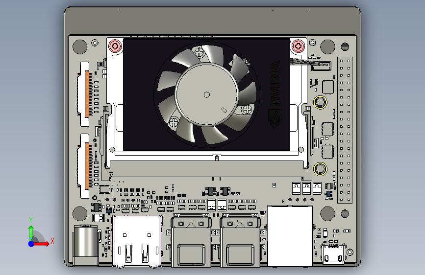The image size is (425, 275).
Task: Select the right-side fan mounting screw
Action: click(x=247, y=110)
